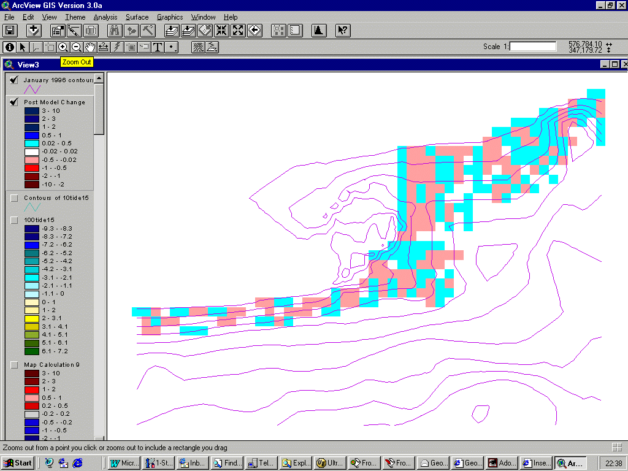Select the Identify tool
The width and height of the screenshot is (628, 471).
[10, 47]
